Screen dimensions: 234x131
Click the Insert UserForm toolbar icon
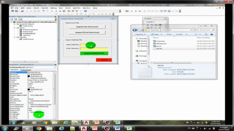(16, 11)
